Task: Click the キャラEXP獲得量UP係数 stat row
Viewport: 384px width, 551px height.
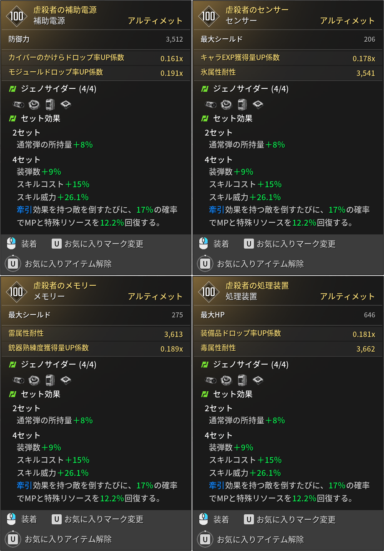Action: pos(288,58)
